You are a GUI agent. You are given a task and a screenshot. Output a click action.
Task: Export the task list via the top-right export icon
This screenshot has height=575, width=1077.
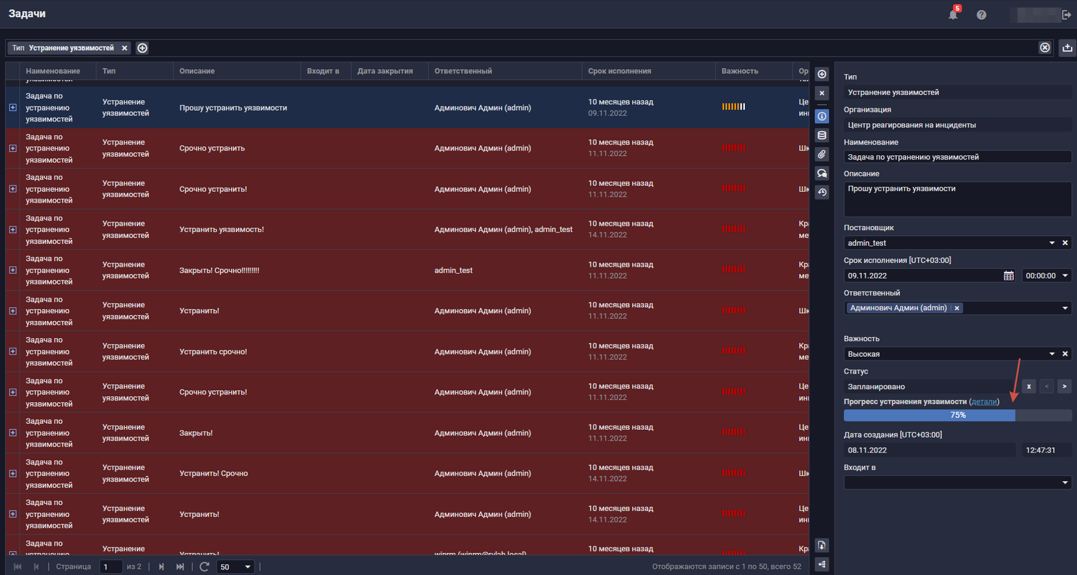pos(1067,48)
